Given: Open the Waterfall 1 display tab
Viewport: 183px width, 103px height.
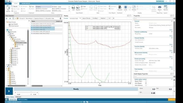Looking at the screenshot, I should coord(104,18).
